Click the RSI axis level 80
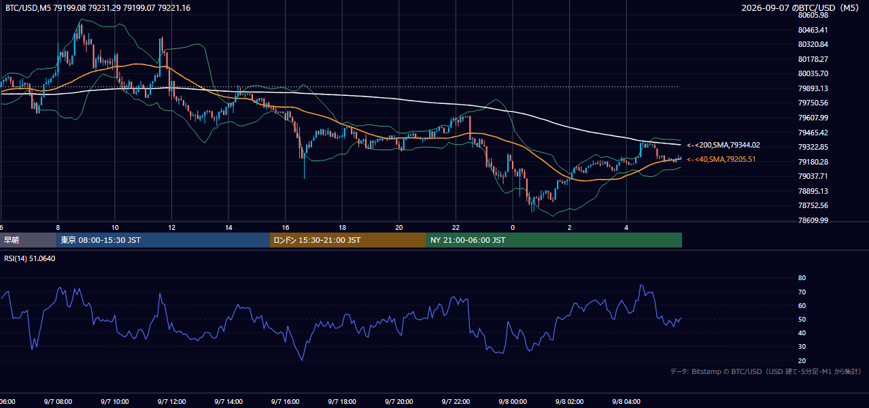Image resolution: width=869 pixels, height=408 pixels. coord(802,278)
